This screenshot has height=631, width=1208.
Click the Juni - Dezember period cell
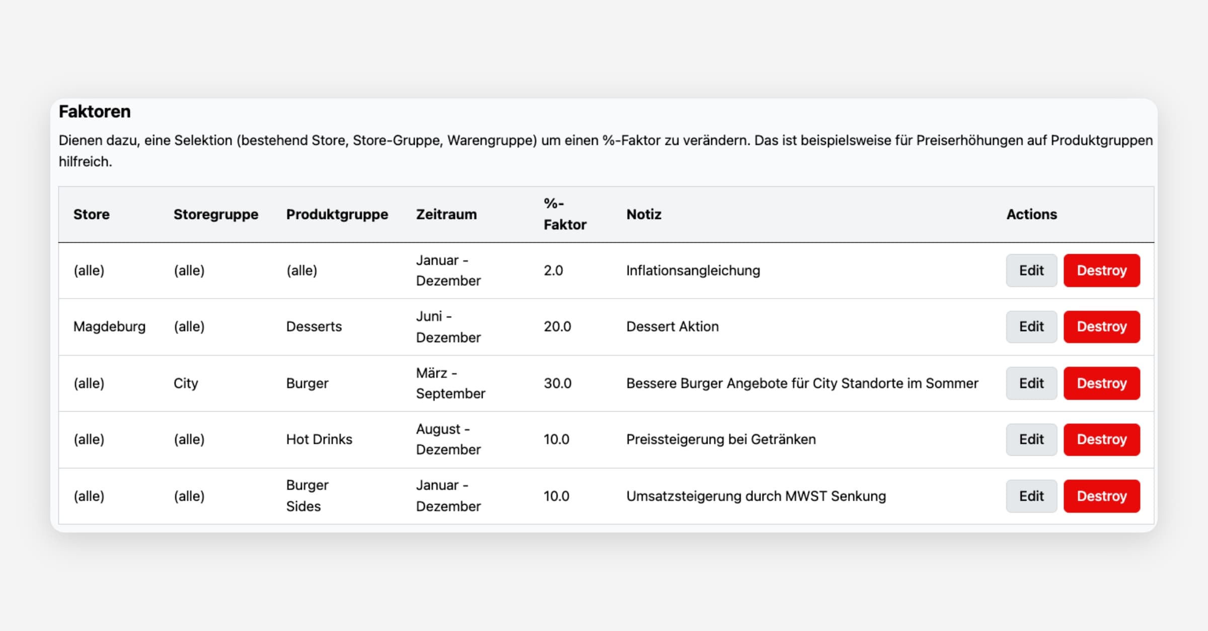[x=448, y=327]
